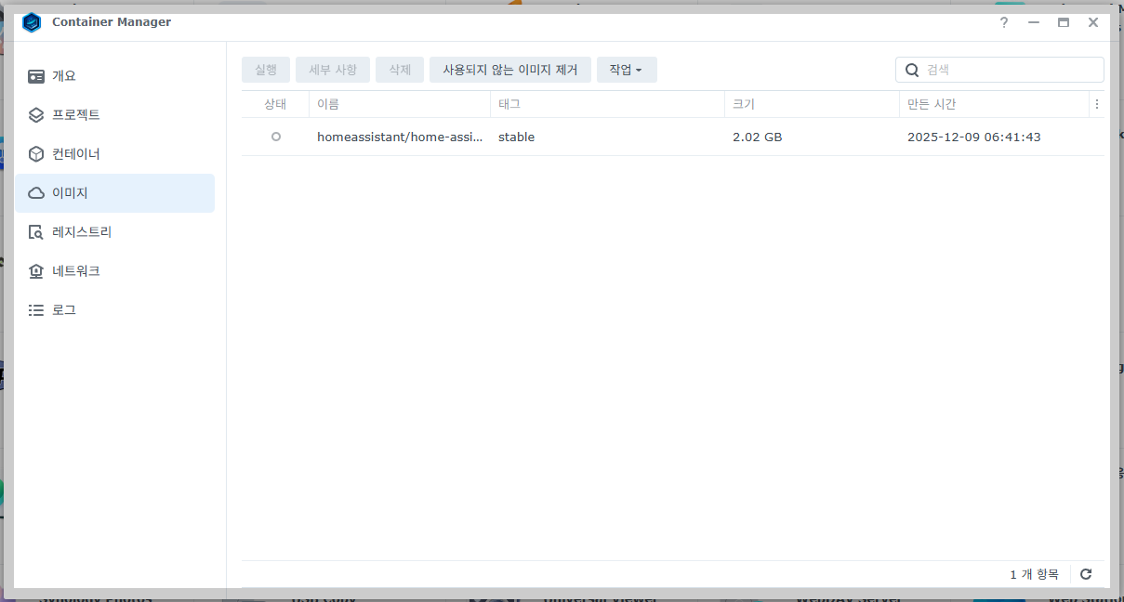The height and width of the screenshot is (602, 1124).
Task: Click the 2.02 GB size cell
Action: [x=757, y=137]
